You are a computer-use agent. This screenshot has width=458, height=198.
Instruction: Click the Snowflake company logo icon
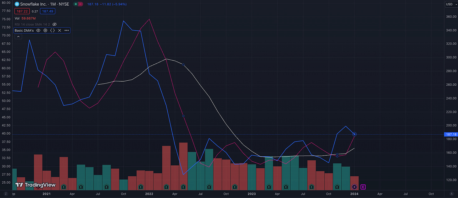(x=17, y=4)
